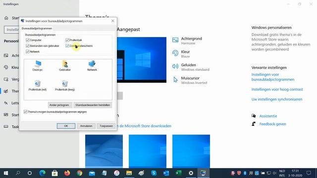
Task: Switch to Settings gear taskbar icon
Action: point(191,173)
